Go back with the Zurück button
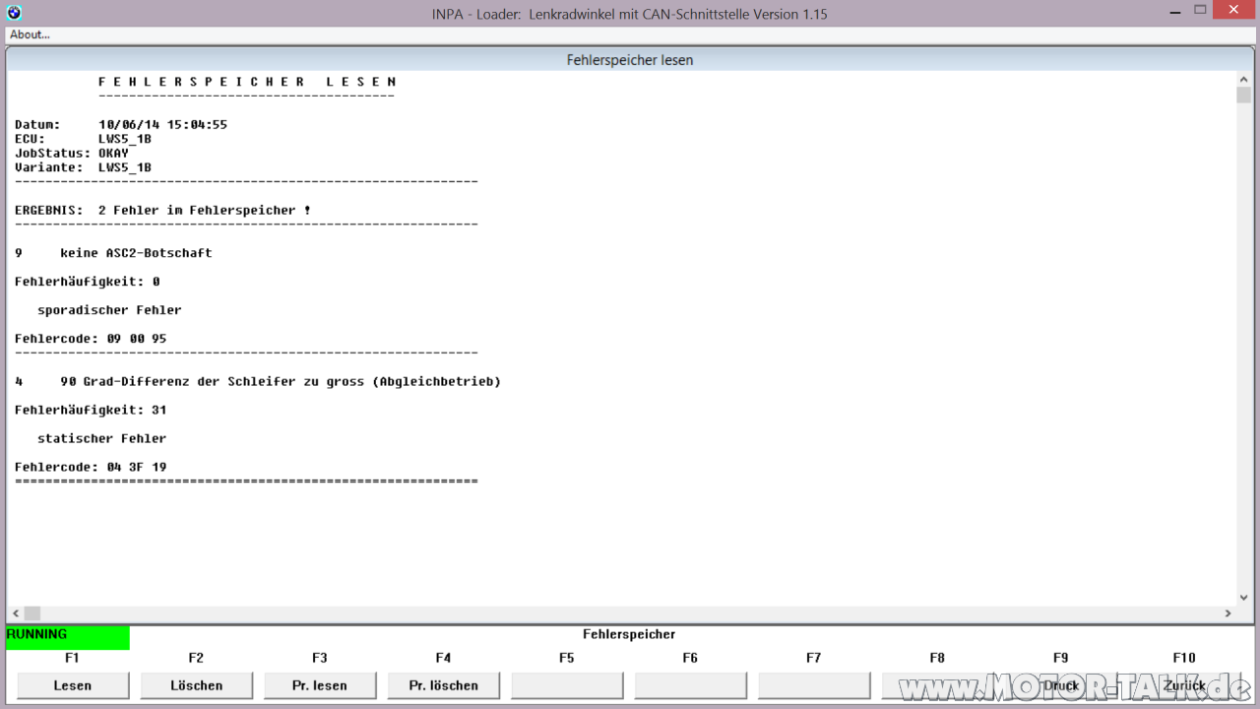The width and height of the screenshot is (1260, 709). click(x=1184, y=685)
